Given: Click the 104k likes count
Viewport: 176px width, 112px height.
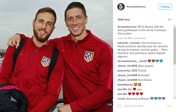Looking at the screenshot, I should pyautogui.click(x=124, y=20).
